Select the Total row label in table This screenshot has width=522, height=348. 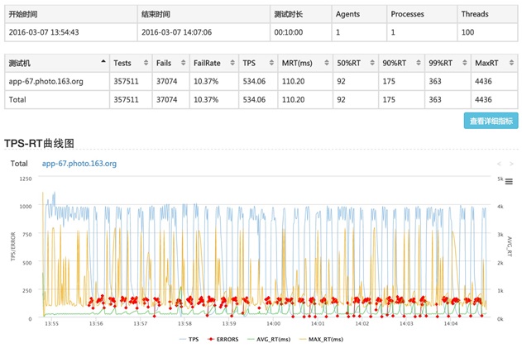[x=17, y=99]
